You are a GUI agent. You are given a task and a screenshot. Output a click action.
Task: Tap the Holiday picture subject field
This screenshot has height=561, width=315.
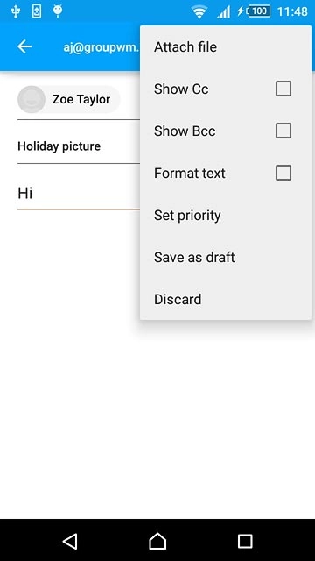click(x=79, y=146)
